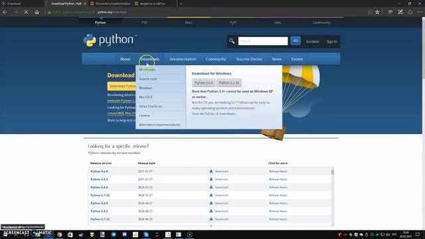Open the Action Center notification icon

point(418,234)
